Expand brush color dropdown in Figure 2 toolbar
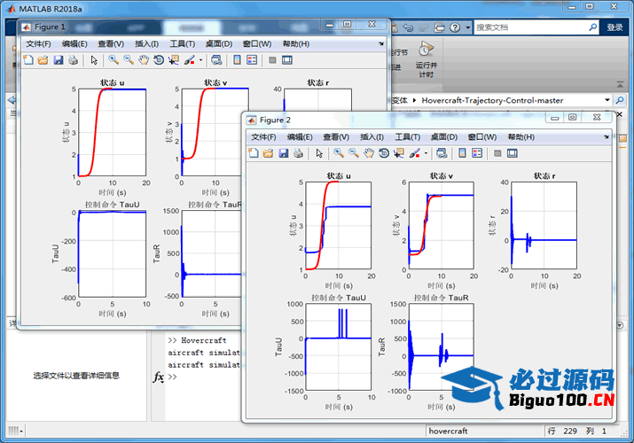This screenshot has width=634, height=443. [426, 153]
